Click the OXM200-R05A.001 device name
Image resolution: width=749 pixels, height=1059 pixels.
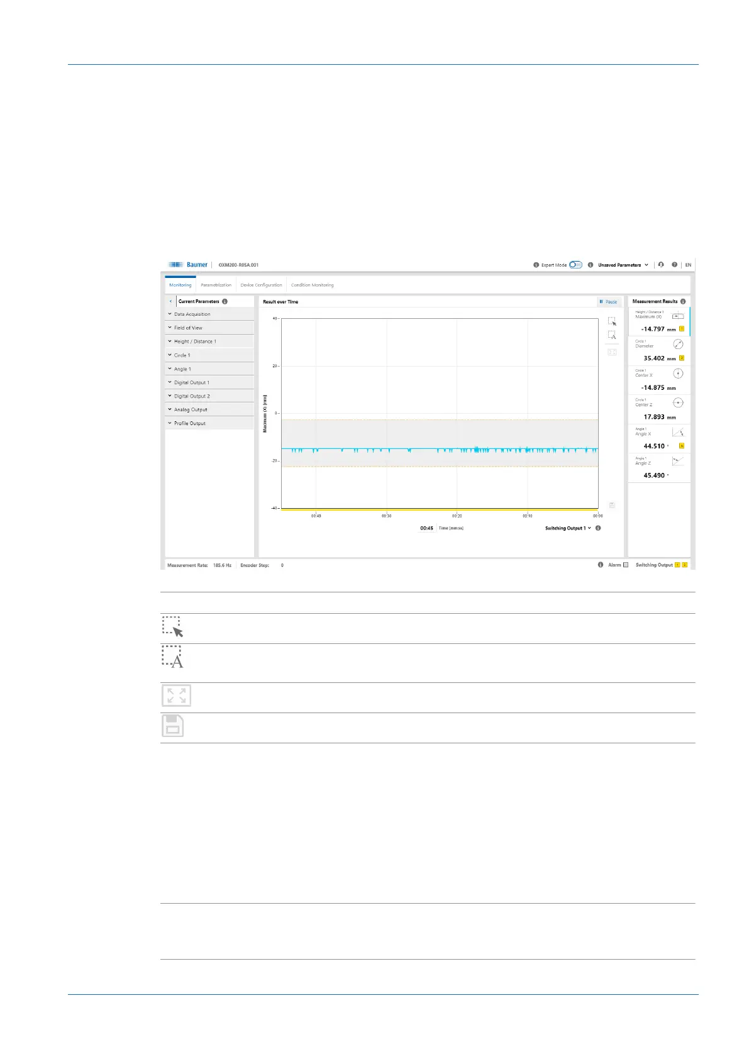tap(238, 265)
